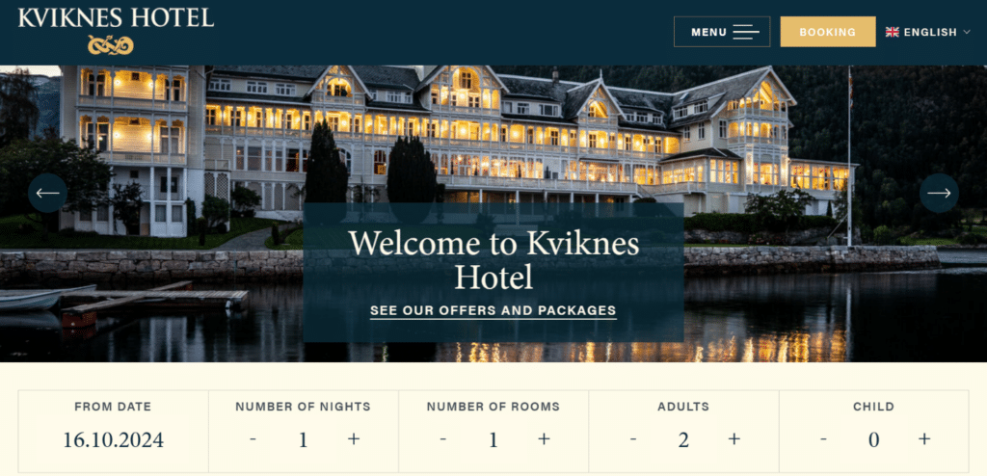Click the chevron next to ENGLISH
The height and width of the screenshot is (476, 987).
[967, 32]
